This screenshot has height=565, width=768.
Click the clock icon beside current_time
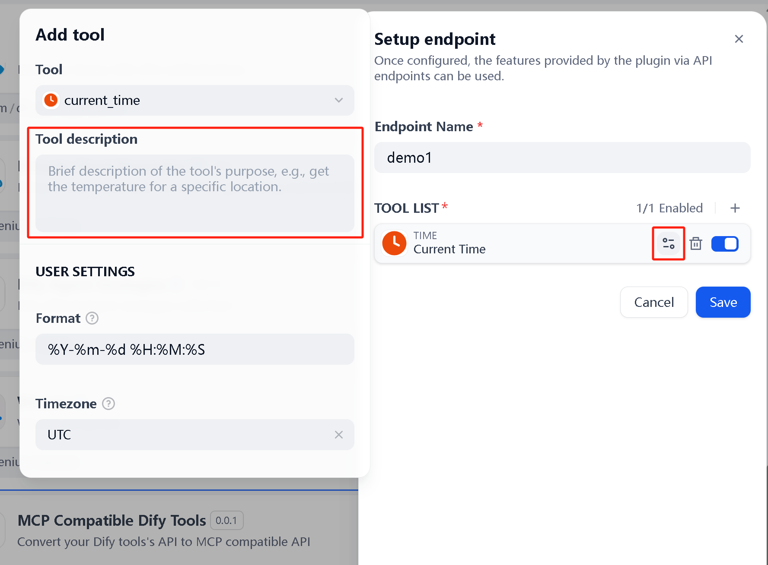[x=51, y=100]
